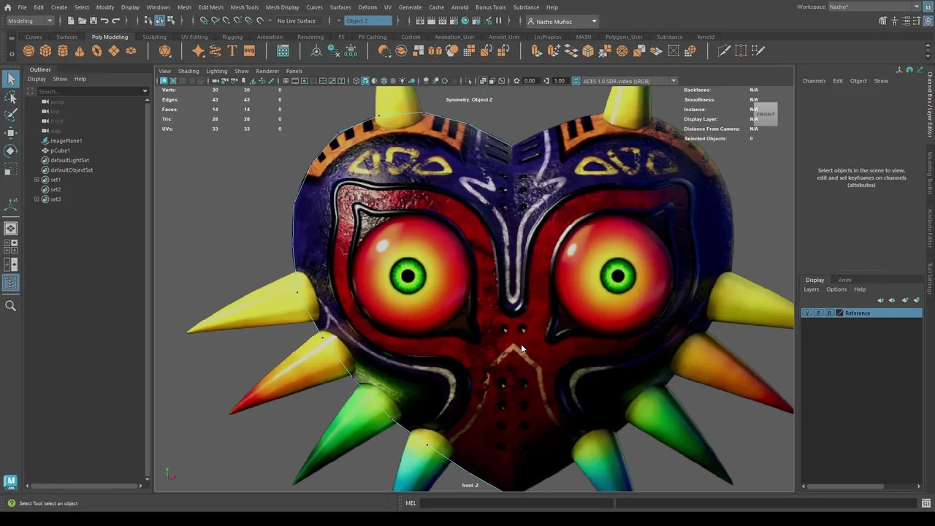935x526 pixels.
Task: Open the Mesh Tools menu
Action: [245, 7]
